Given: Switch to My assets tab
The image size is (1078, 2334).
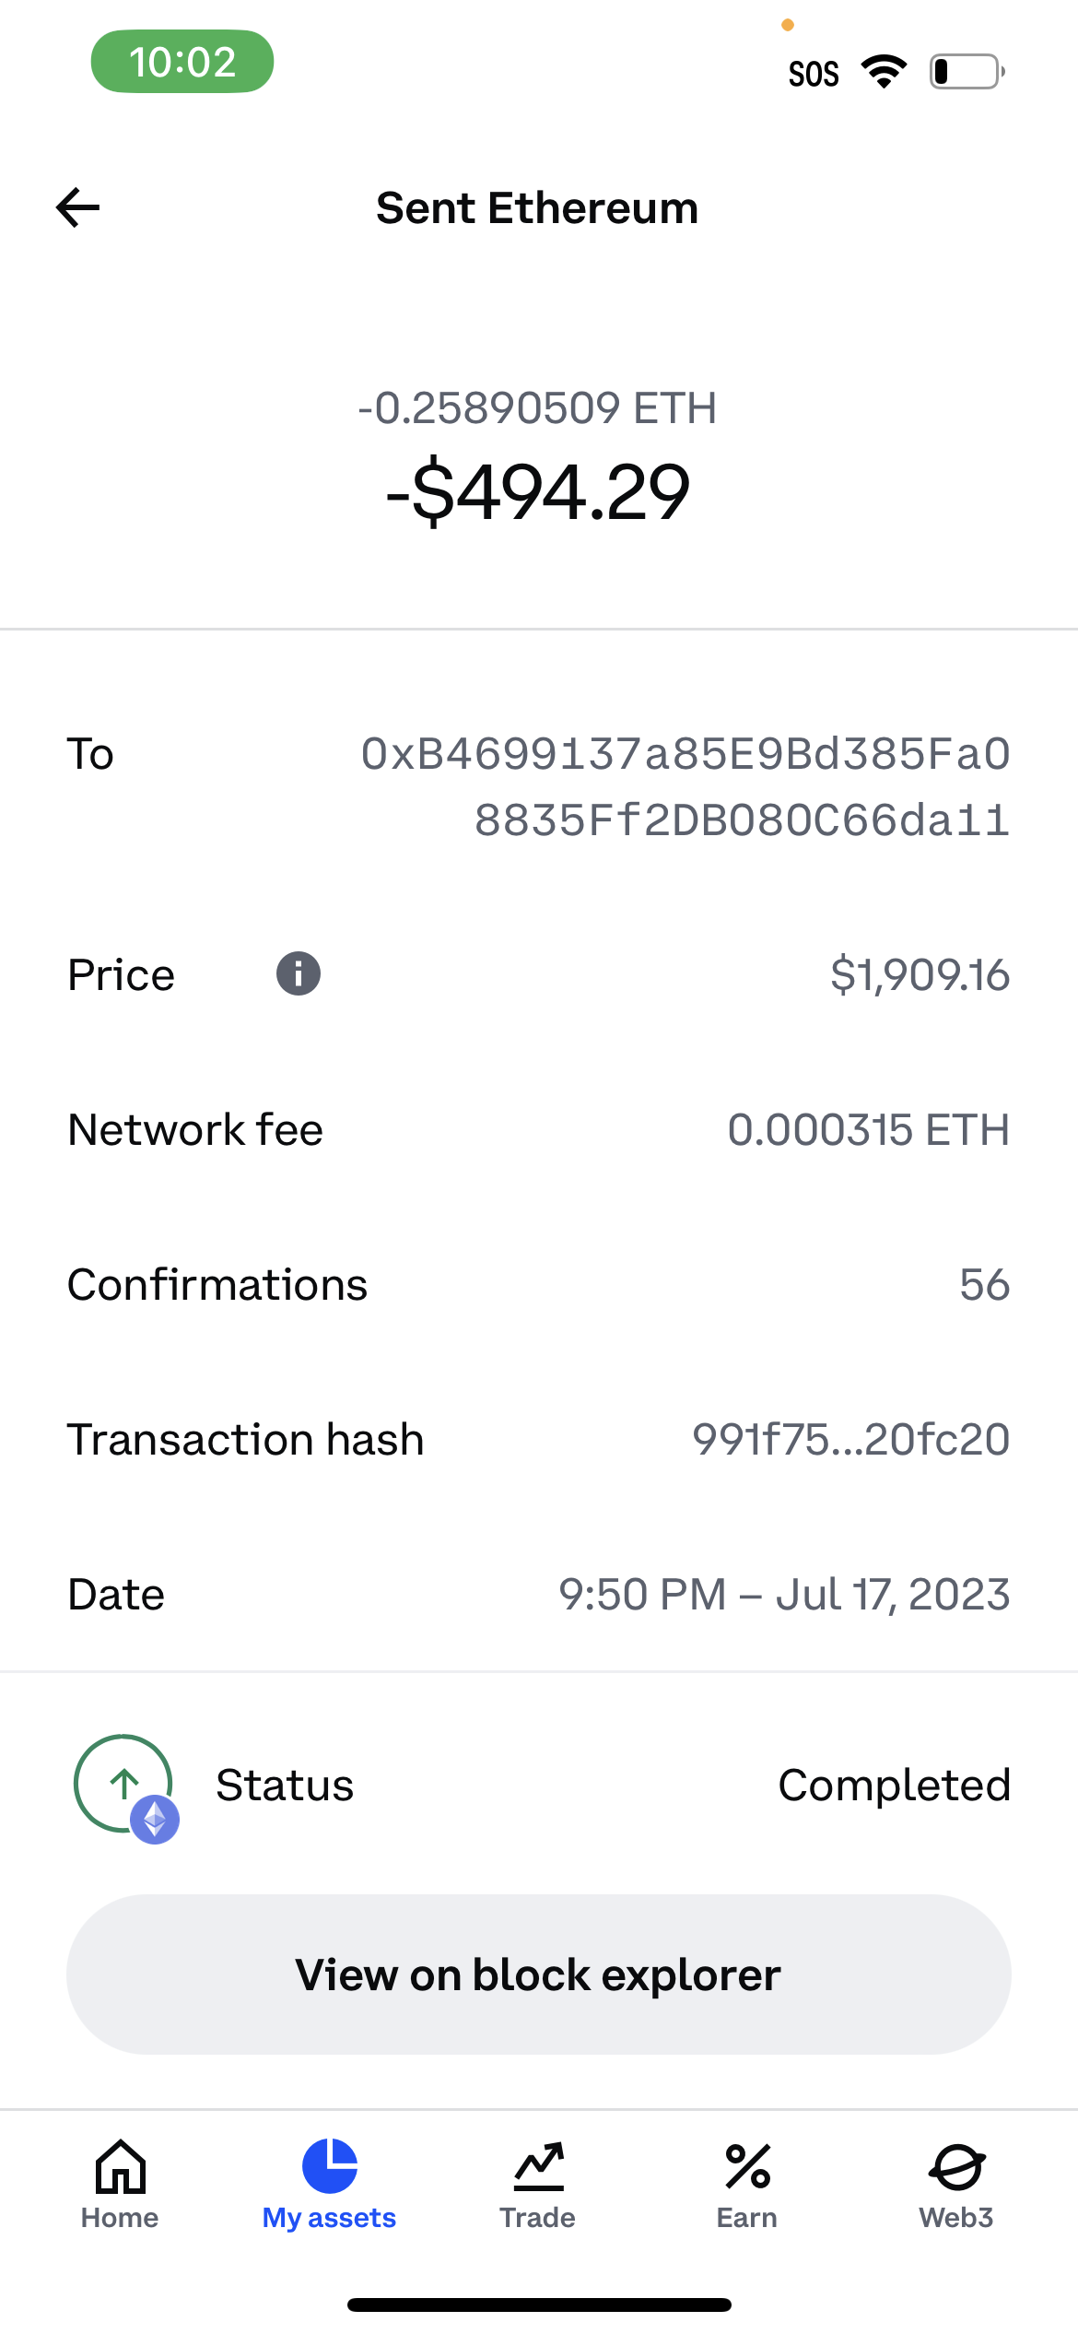Looking at the screenshot, I should tap(329, 2185).
